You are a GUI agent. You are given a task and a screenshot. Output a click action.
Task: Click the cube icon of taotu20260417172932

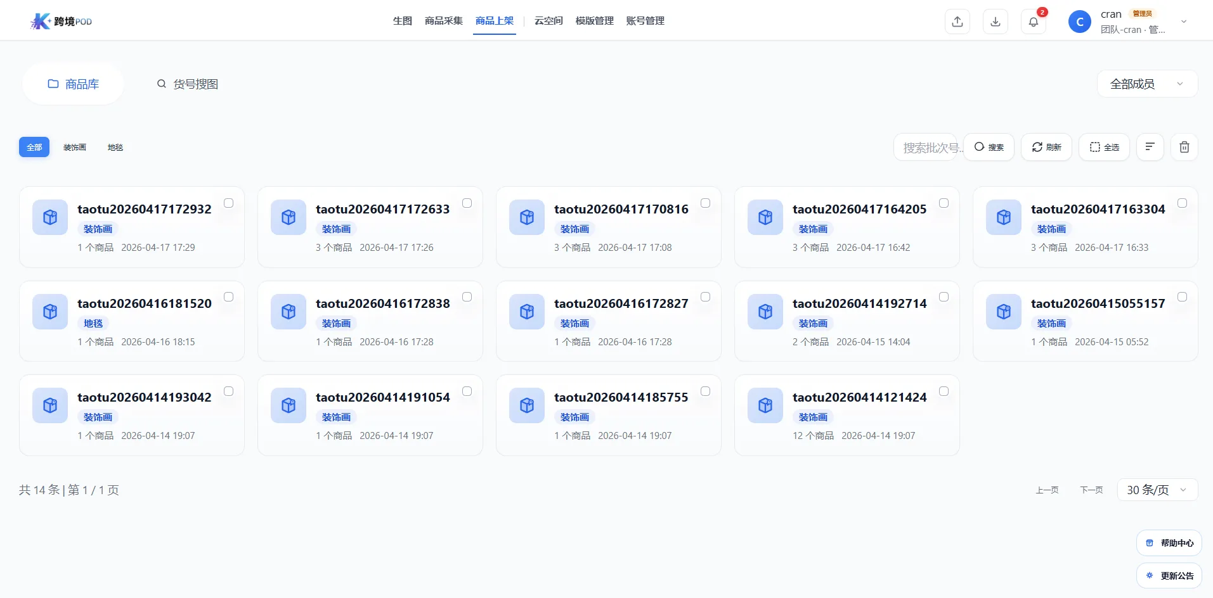point(50,217)
